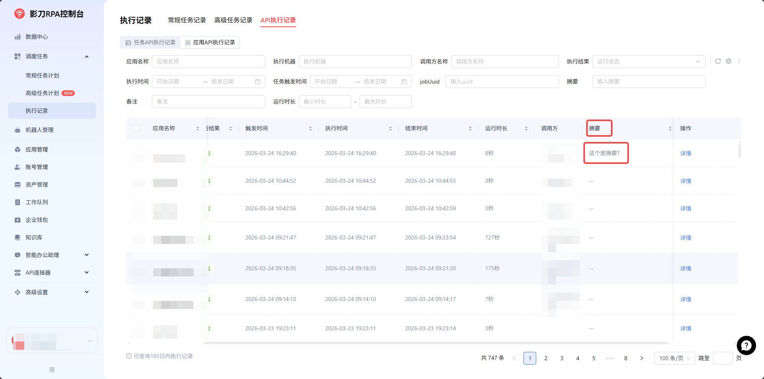Click 详情 link for the first record
Viewport: 764px width, 379px height.
(686, 154)
